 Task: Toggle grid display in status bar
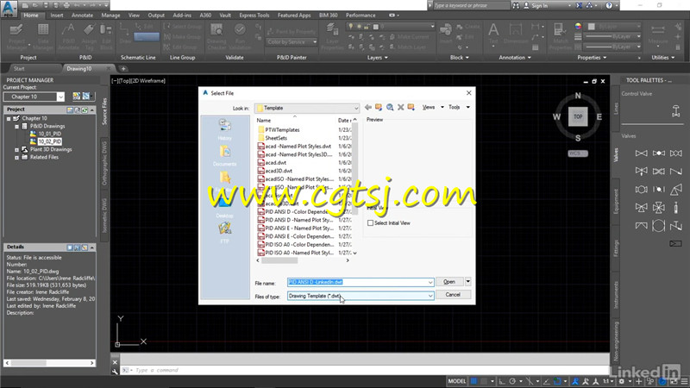(474, 381)
